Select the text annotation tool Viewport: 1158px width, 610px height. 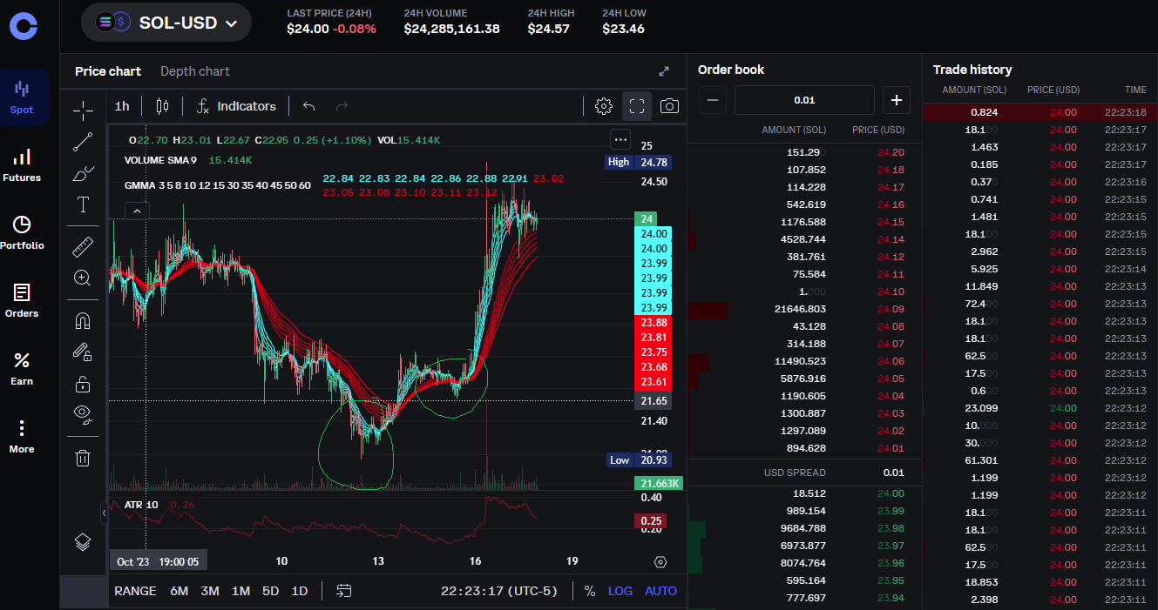tap(83, 204)
